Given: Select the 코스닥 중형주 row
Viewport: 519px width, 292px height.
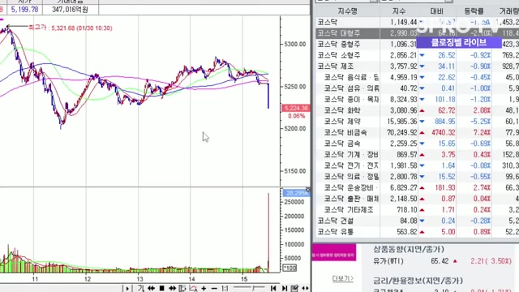Looking at the screenshot, I should [417, 44].
